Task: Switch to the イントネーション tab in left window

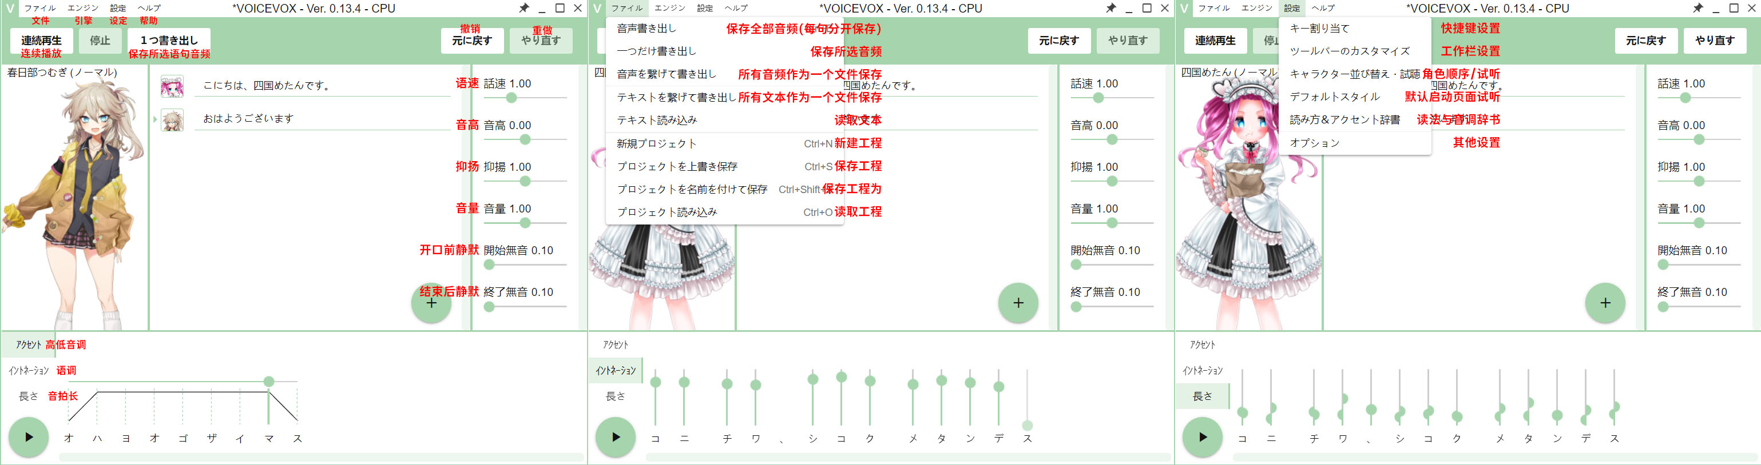Action: (x=29, y=371)
